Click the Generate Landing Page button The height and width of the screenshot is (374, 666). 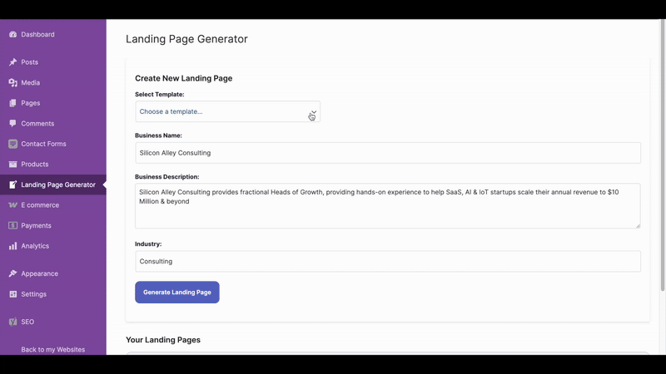point(177,293)
